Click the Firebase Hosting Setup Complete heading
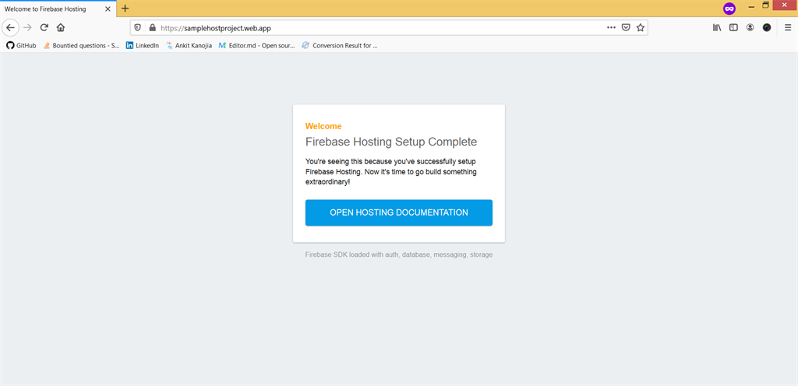The width and height of the screenshot is (798, 386). click(391, 142)
